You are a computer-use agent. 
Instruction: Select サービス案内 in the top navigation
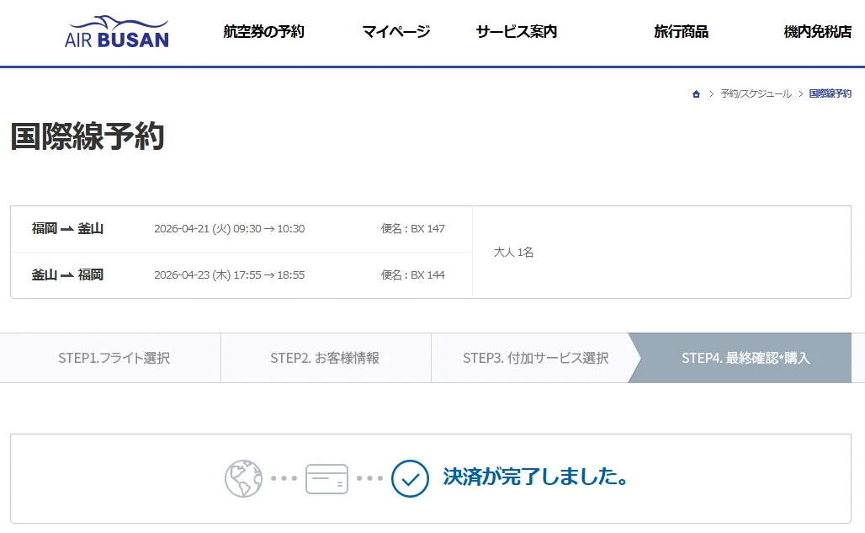[516, 32]
